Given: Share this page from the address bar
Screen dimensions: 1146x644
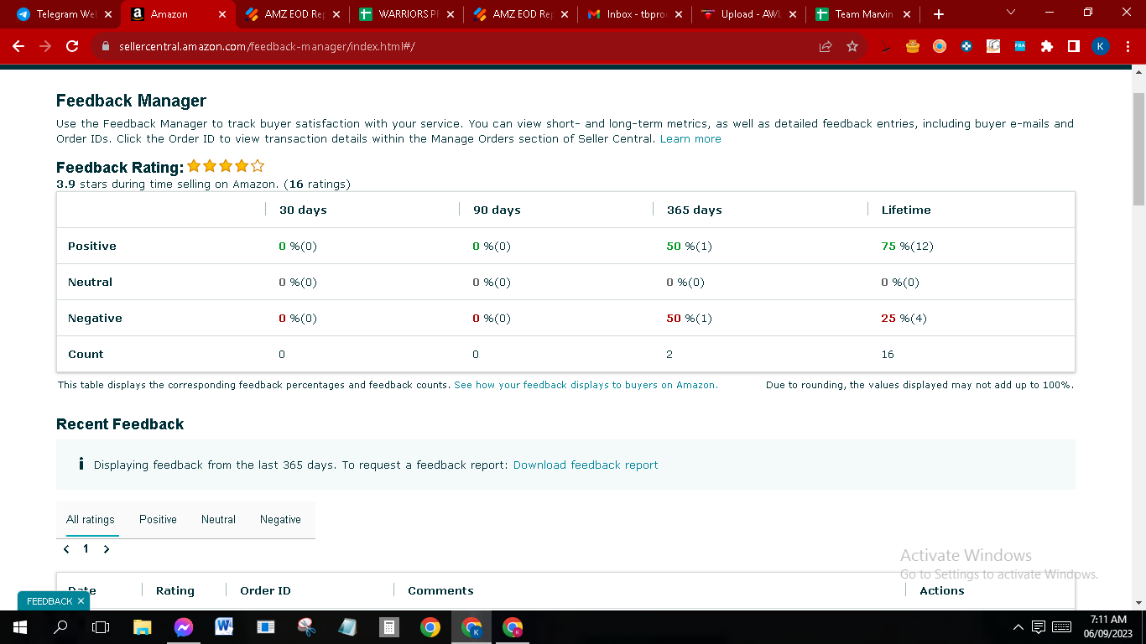Looking at the screenshot, I should point(826,47).
